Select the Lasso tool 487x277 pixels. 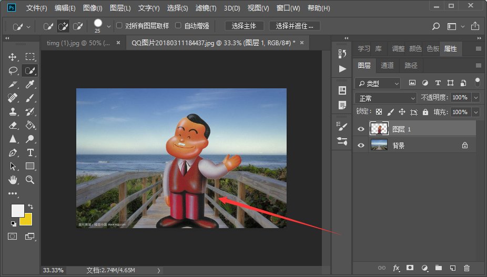13,70
